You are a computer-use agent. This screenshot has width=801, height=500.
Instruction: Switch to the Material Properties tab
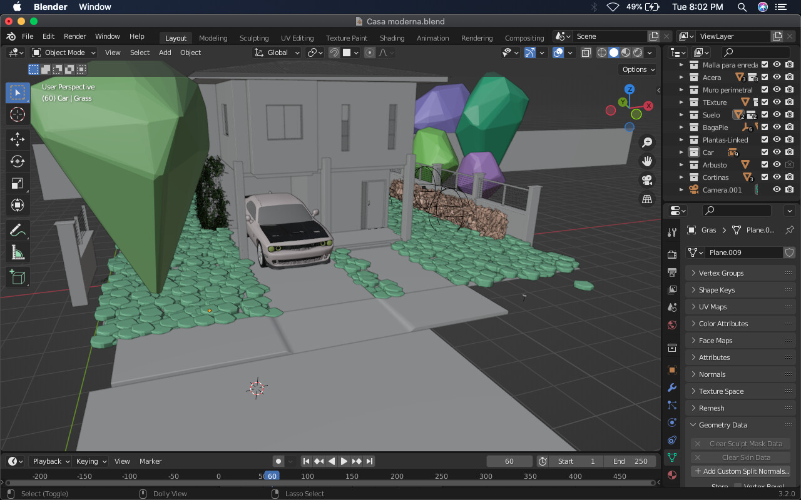click(x=671, y=475)
